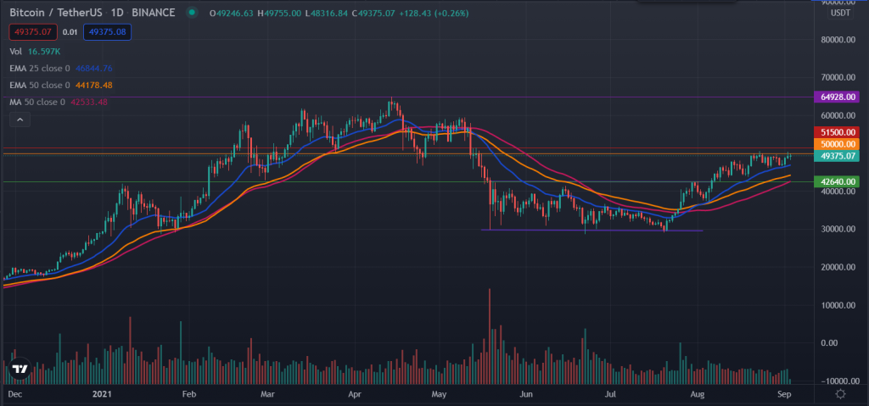Click the 0.01 spread value

click(x=70, y=32)
